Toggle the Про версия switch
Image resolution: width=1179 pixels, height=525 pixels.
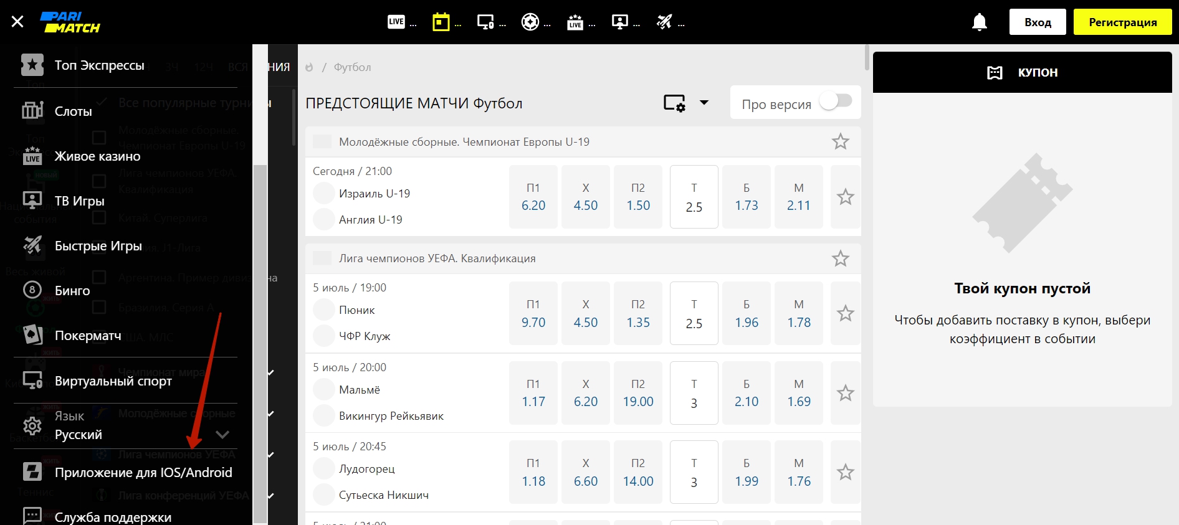(x=835, y=102)
